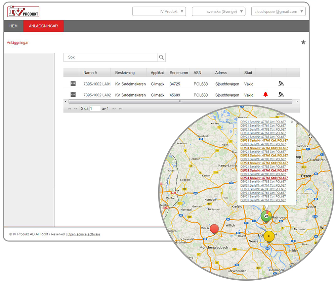
Task: Open the 7395-1002 LA01 link
Action: click(97, 84)
